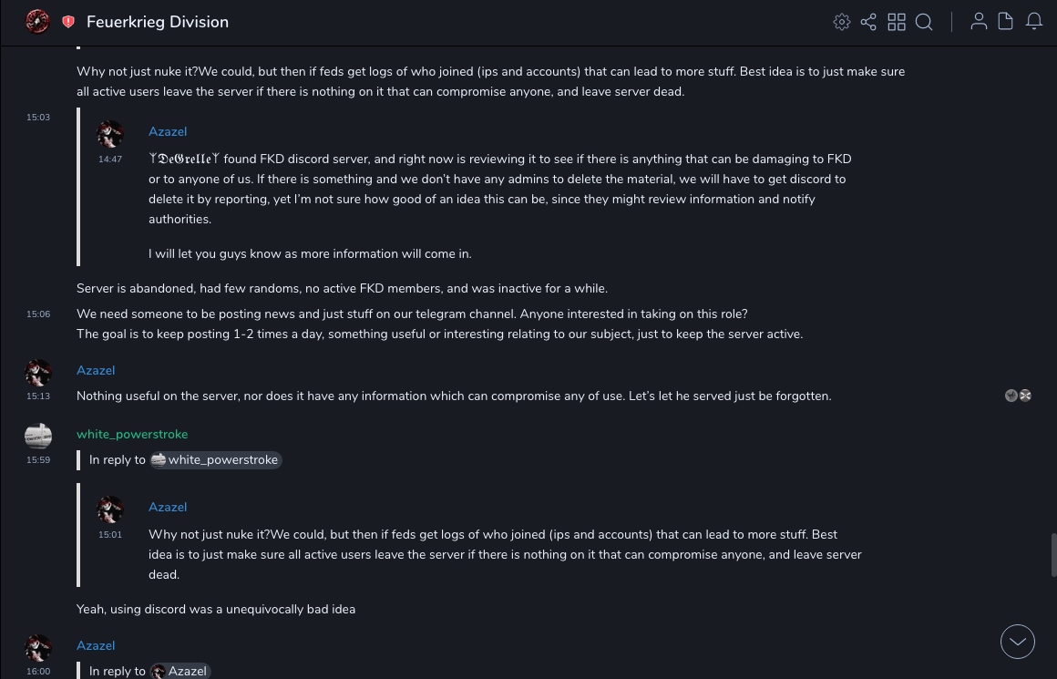Click the 15:06 message timestamp
Viewport: 1057px width, 679px height.
coord(38,314)
